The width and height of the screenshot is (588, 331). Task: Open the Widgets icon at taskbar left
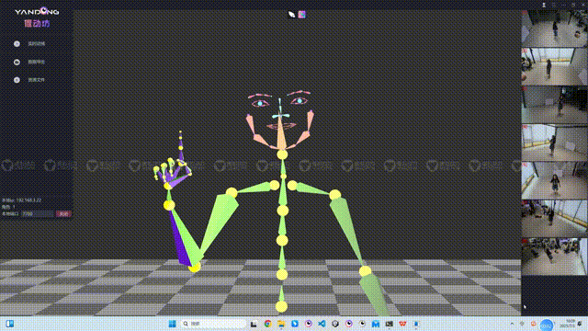click(10, 324)
